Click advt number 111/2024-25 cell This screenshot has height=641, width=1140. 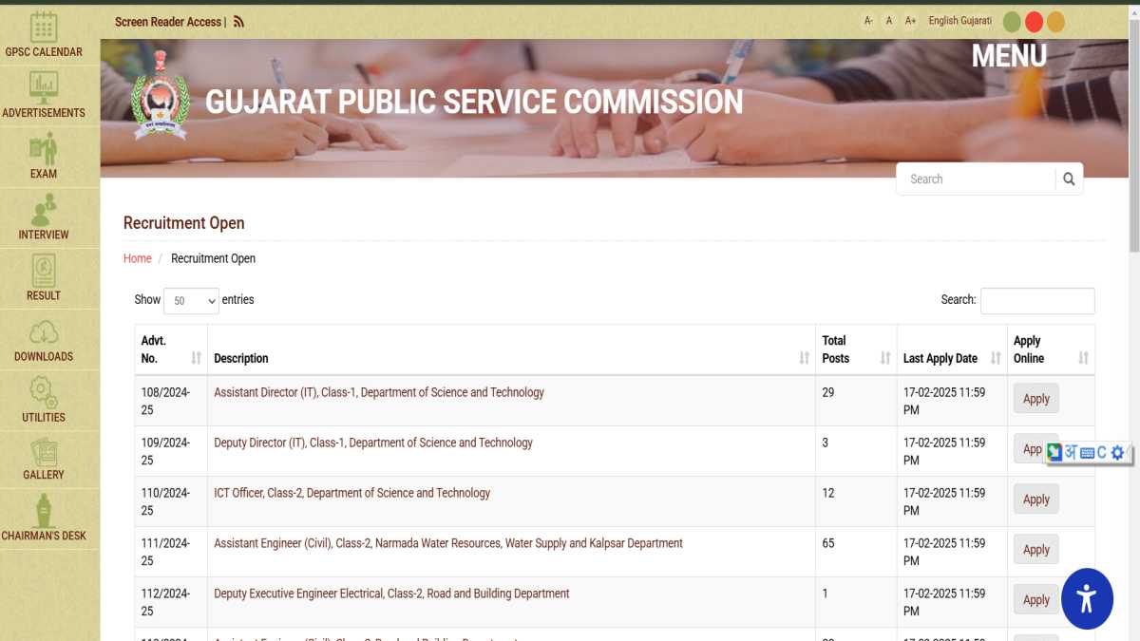coord(171,552)
